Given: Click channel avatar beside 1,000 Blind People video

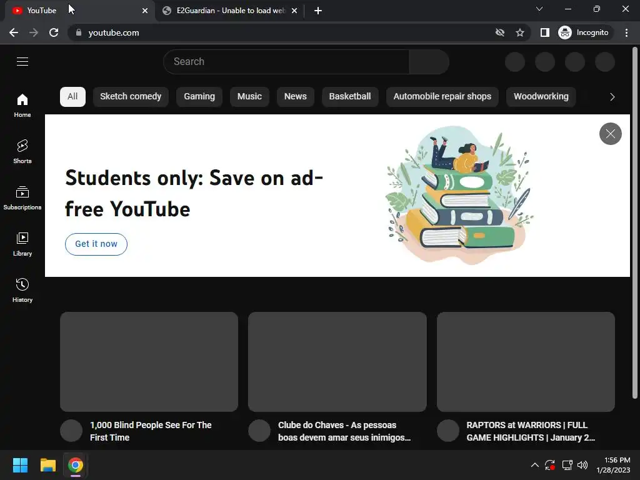Looking at the screenshot, I should 71,431.
